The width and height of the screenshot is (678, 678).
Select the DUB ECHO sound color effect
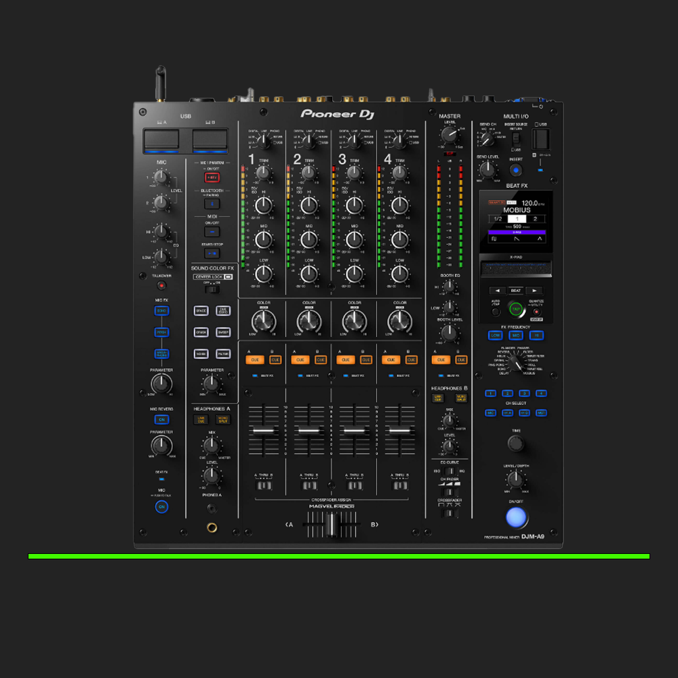[x=223, y=311]
